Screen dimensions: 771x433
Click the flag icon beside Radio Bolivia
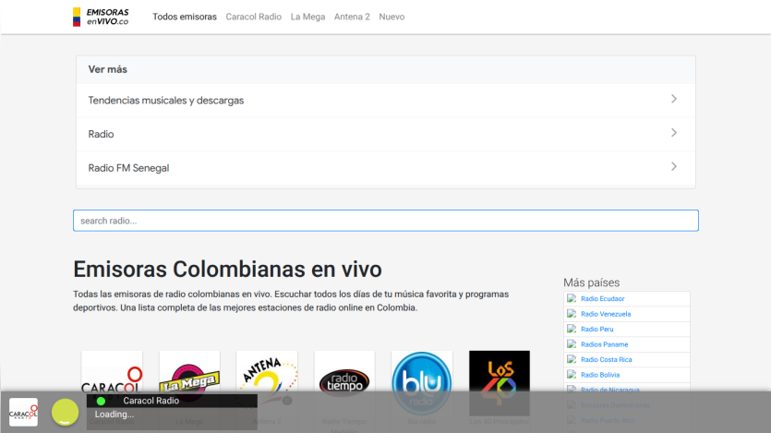click(572, 375)
